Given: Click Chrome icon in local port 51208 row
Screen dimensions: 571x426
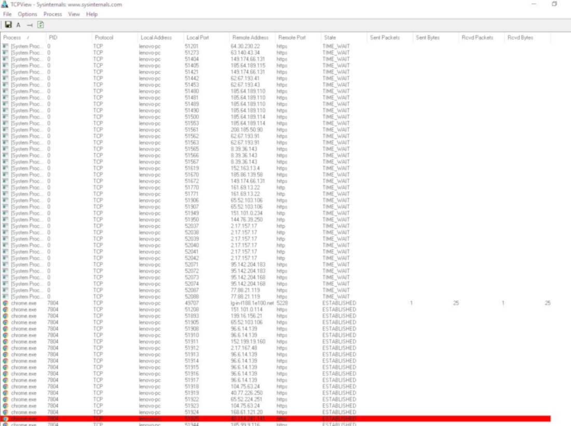Looking at the screenshot, I should point(6,310).
